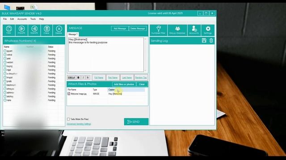Open the EMOJI picker
The image size is (286, 160).
[71, 77]
